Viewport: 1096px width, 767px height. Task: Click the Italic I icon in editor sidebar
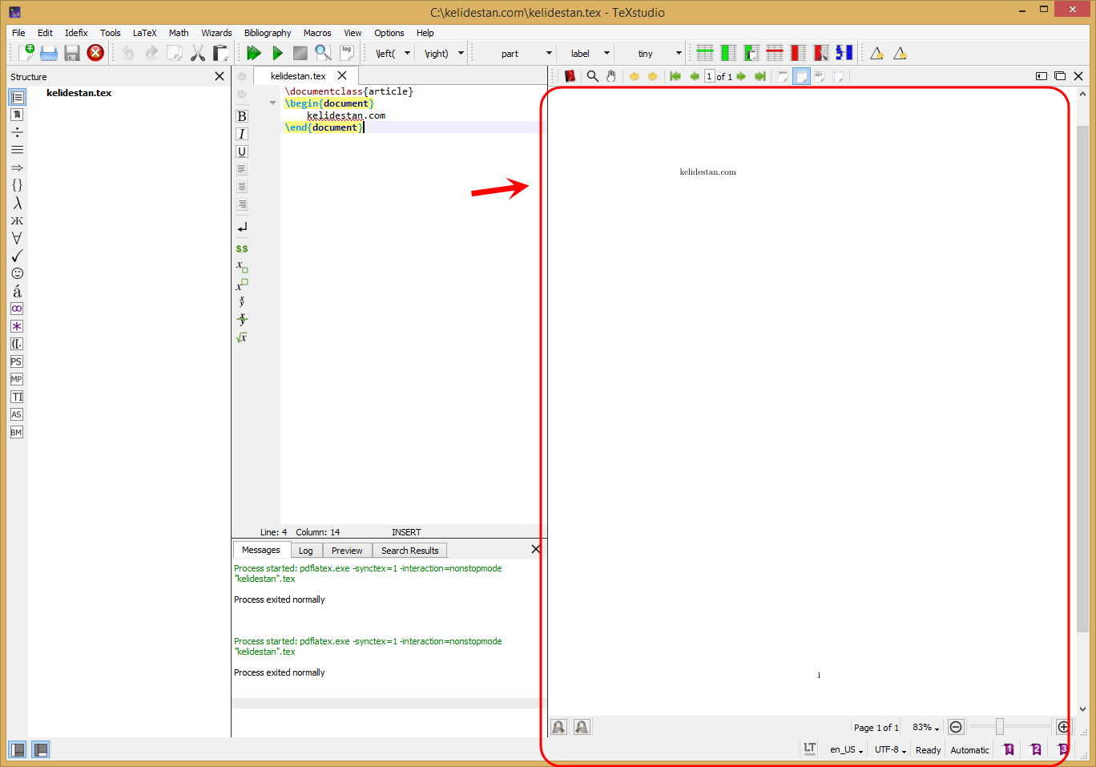(242, 134)
